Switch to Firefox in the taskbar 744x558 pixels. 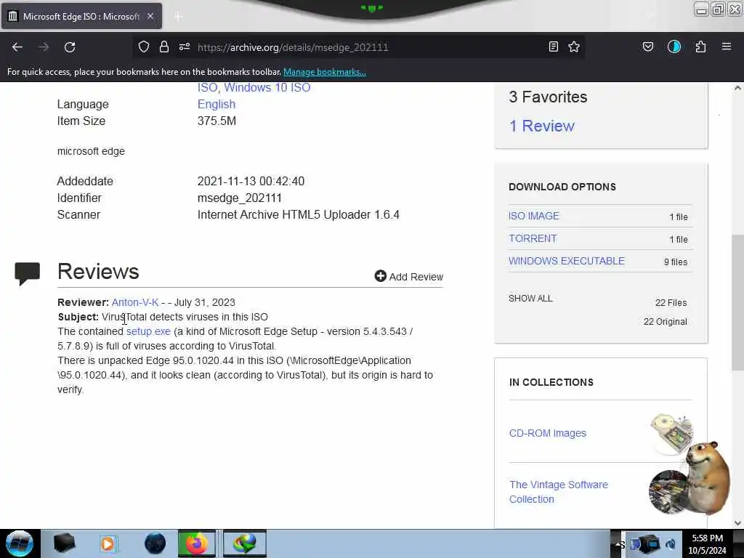196,543
